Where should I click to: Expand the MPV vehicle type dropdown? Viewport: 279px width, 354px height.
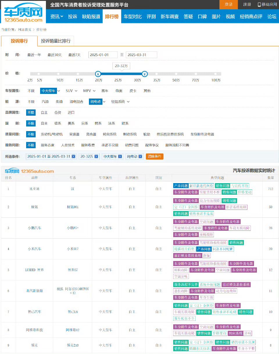[89, 91]
